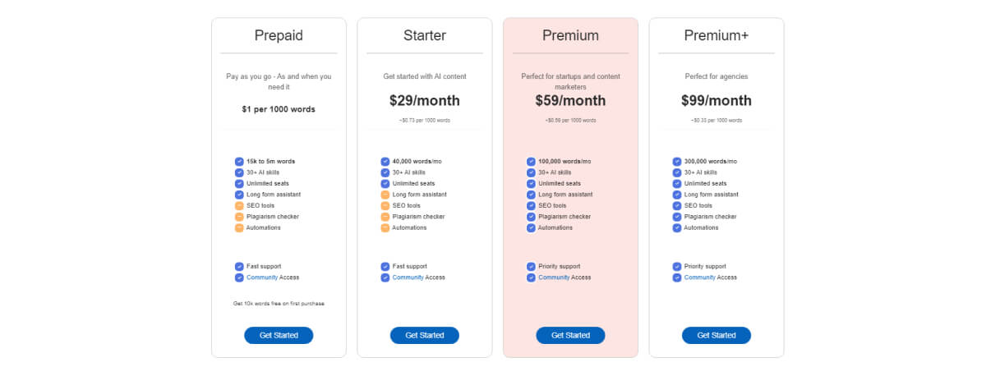This screenshot has width=986, height=376.
Task: Click the Premium+ plan heading
Action: [716, 35]
